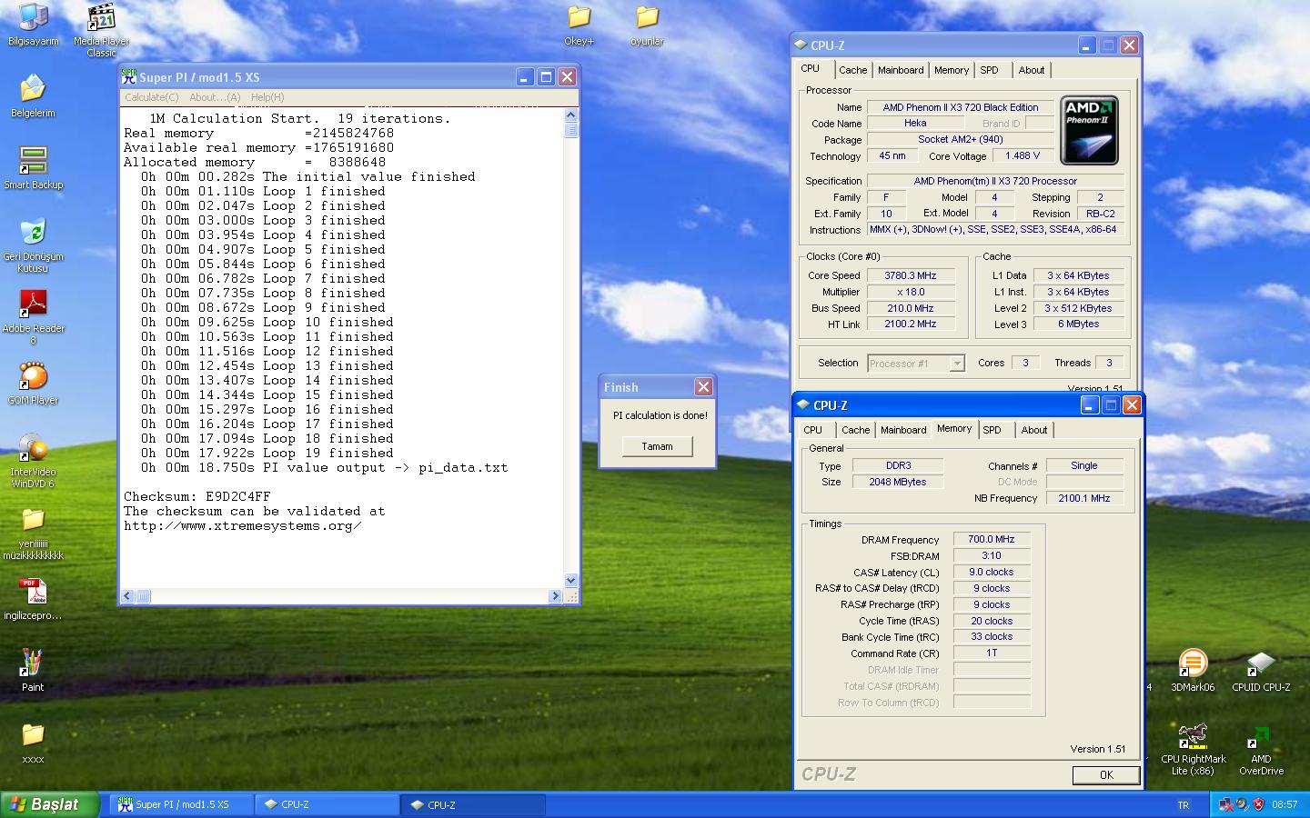Open the Başlat start menu
The image size is (1310, 818).
[49, 804]
